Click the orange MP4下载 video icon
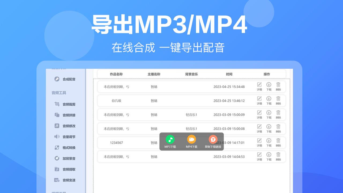This screenshot has height=193, width=343. 191,139
